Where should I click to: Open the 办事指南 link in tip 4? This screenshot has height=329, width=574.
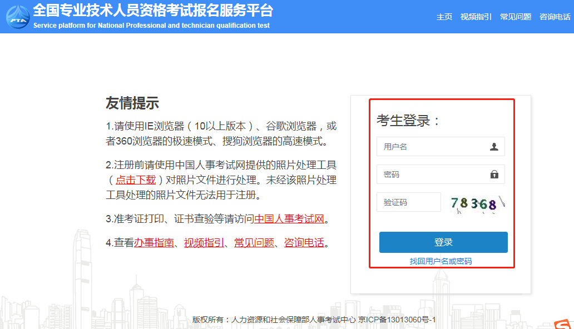pyautogui.click(x=154, y=243)
